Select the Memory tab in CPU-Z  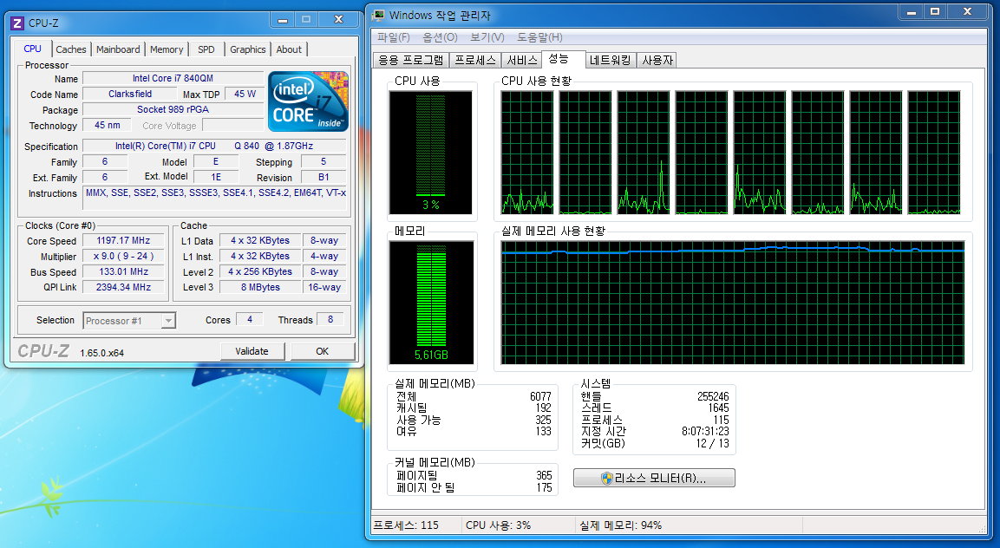167,49
